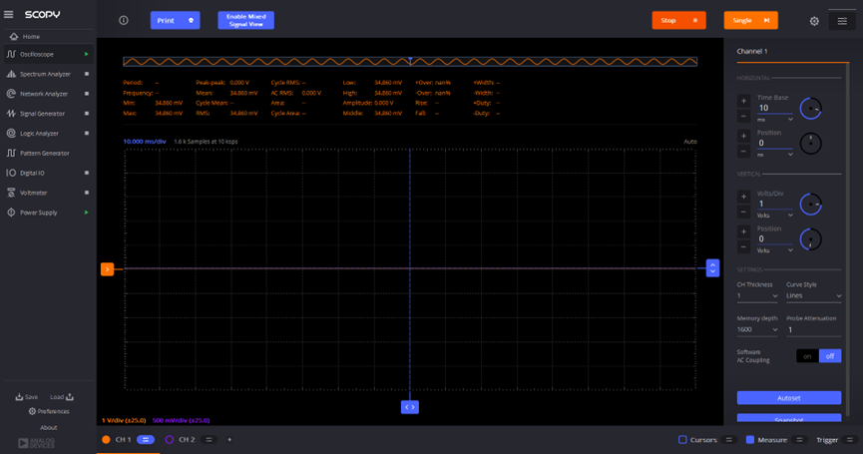Click the Pattern Generator icon
This screenshot has width=863, height=454.
click(x=11, y=153)
